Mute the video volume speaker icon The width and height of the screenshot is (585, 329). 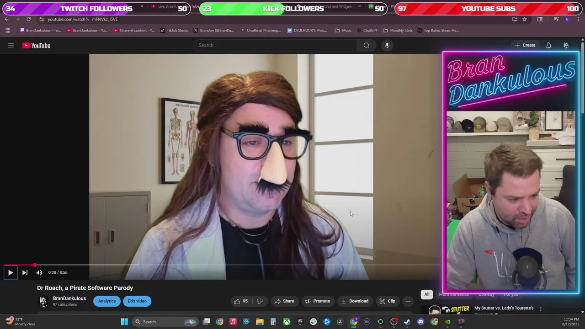click(39, 273)
